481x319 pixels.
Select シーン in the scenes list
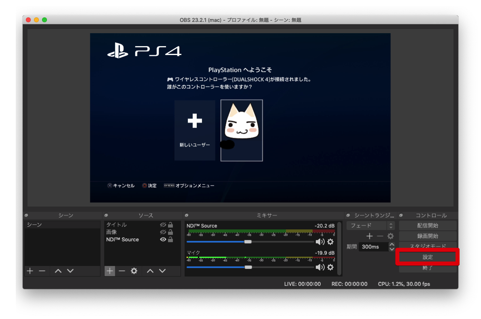(62, 225)
